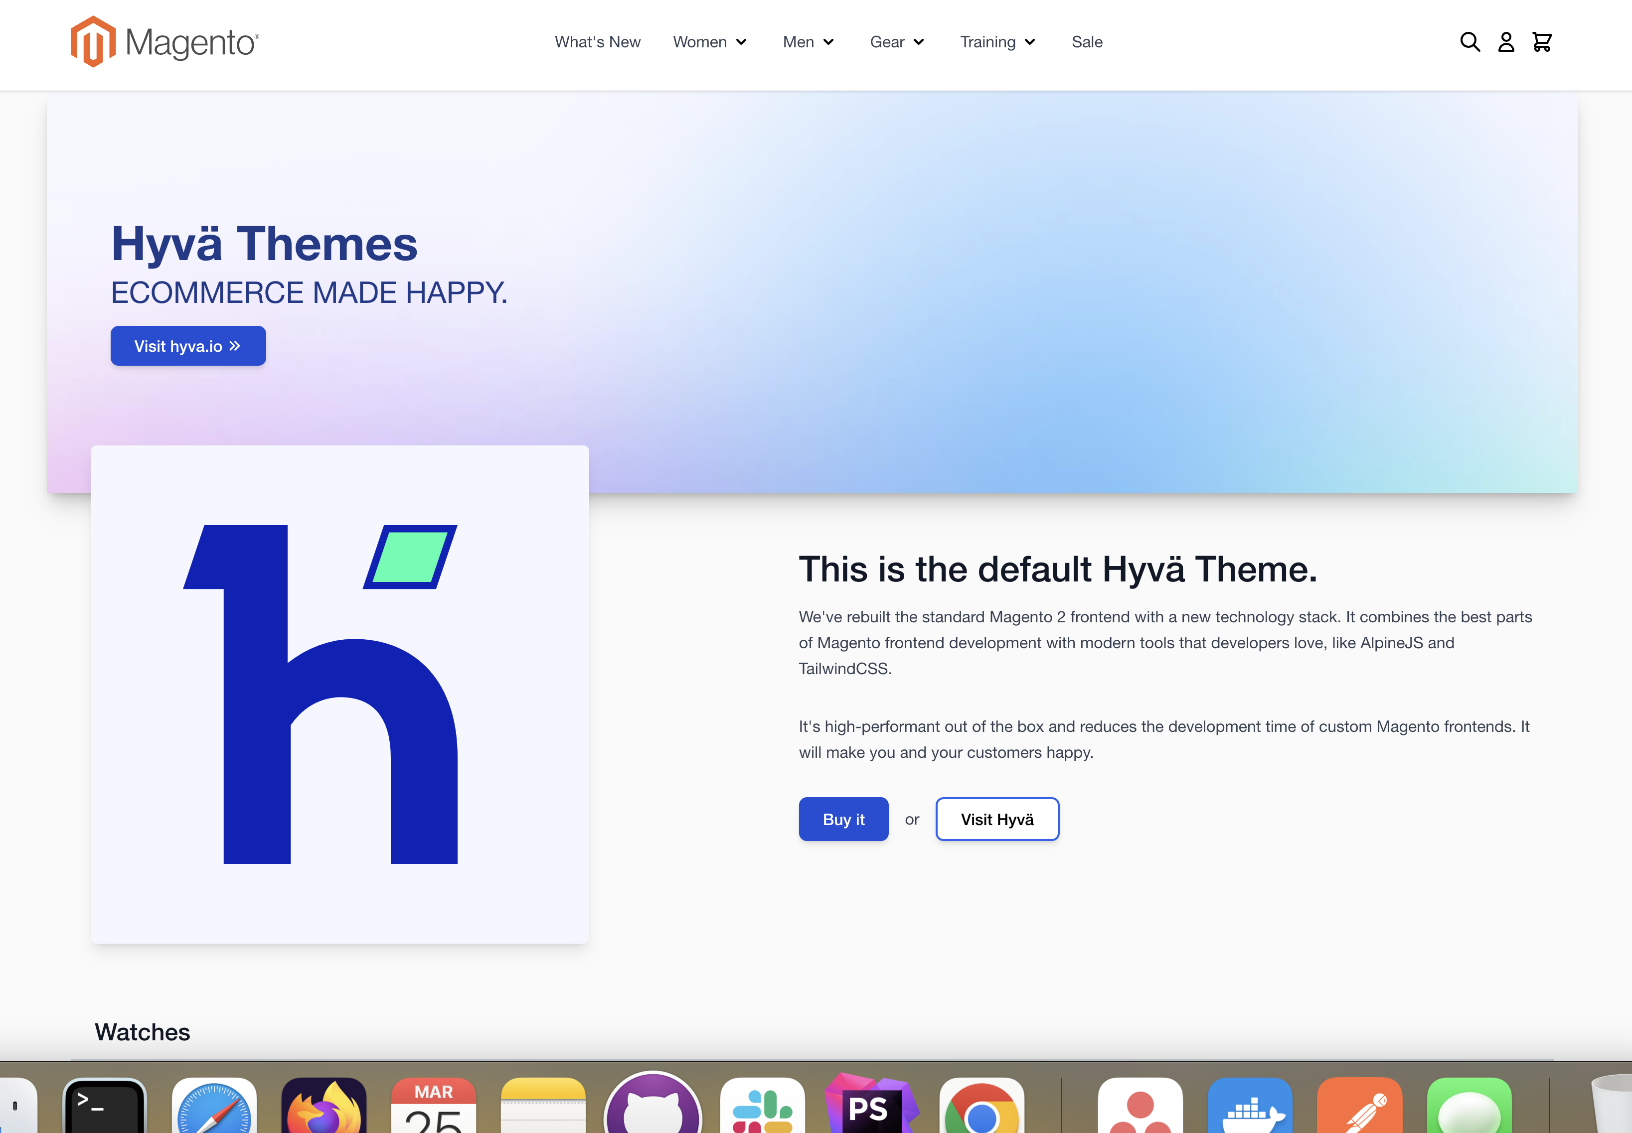Open Asana in the dock
The height and width of the screenshot is (1133, 1632).
click(x=1140, y=1105)
